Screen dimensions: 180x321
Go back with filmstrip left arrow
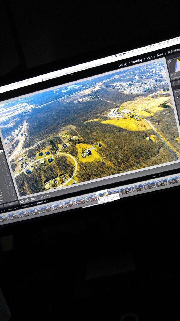tap(1, 211)
